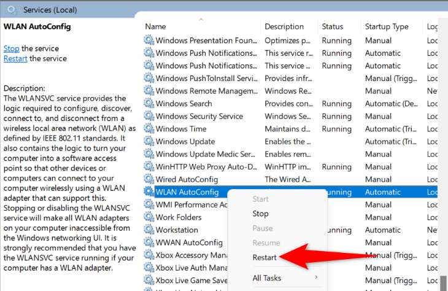Click the gear icon beside Xbox Accessory Management
Image resolution: width=448 pixels, height=291 pixels.
click(149, 255)
